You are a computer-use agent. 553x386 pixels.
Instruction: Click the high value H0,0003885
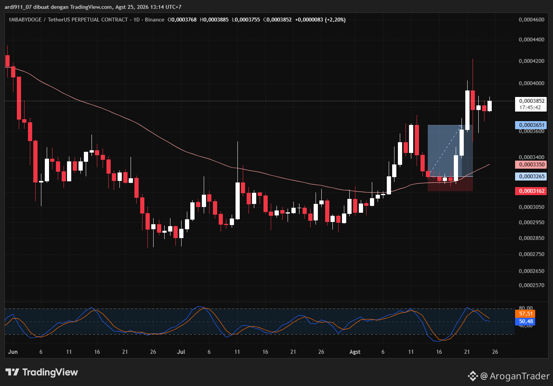214,20
